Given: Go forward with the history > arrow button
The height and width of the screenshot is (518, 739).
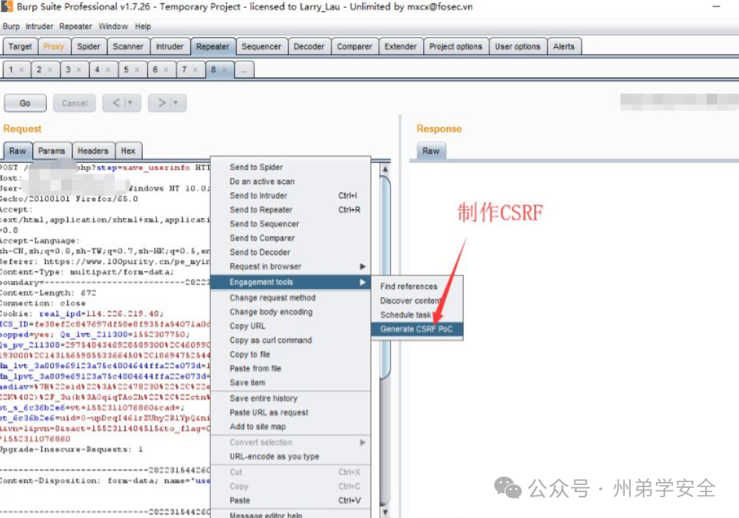Looking at the screenshot, I should pos(161,103).
